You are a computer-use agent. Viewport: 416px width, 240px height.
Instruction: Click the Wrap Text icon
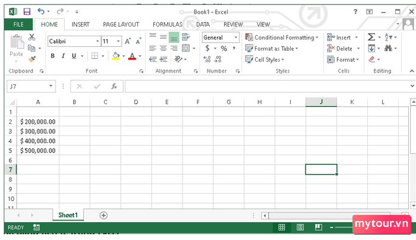click(x=186, y=37)
